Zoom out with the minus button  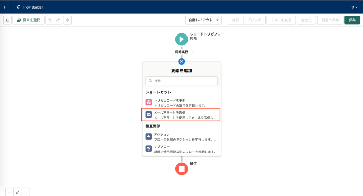[x=10, y=192]
